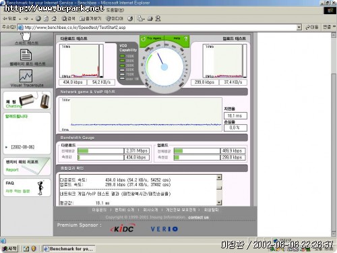The height and width of the screenshot is (253, 337).
Task: Expand the Mail toolbar dropdown arrow
Action: pos(144,19)
